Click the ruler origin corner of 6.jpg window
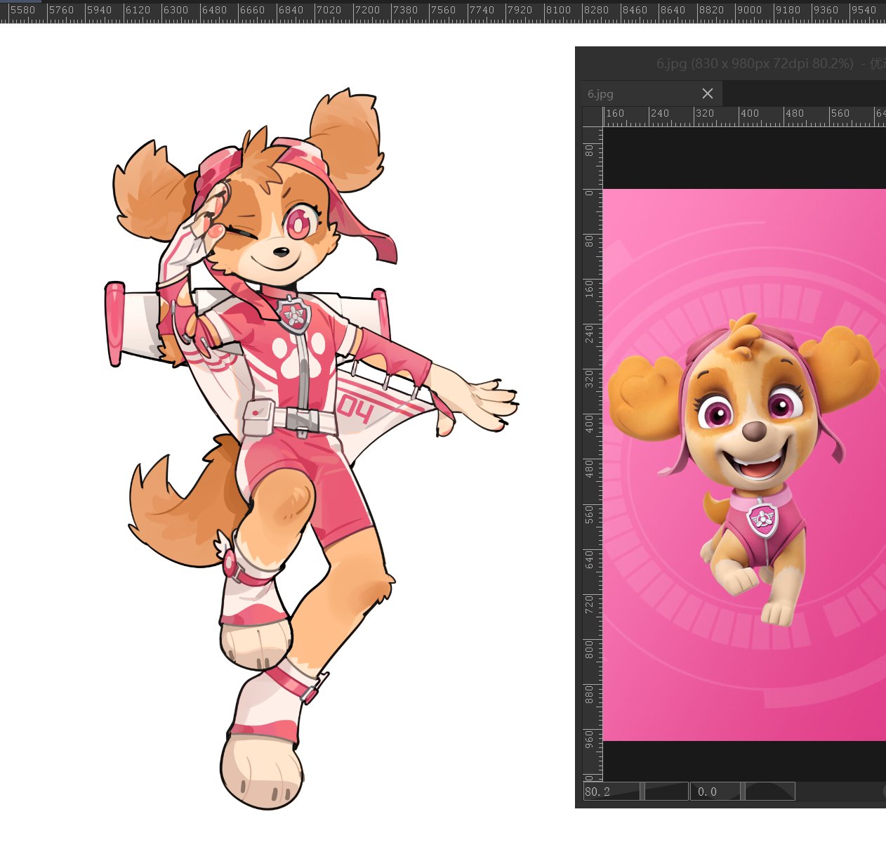The height and width of the screenshot is (866, 886). 593,117
